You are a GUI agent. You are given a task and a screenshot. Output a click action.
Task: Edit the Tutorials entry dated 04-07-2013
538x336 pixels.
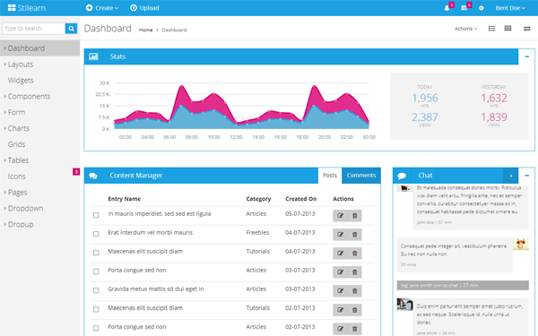pyautogui.click(x=341, y=254)
